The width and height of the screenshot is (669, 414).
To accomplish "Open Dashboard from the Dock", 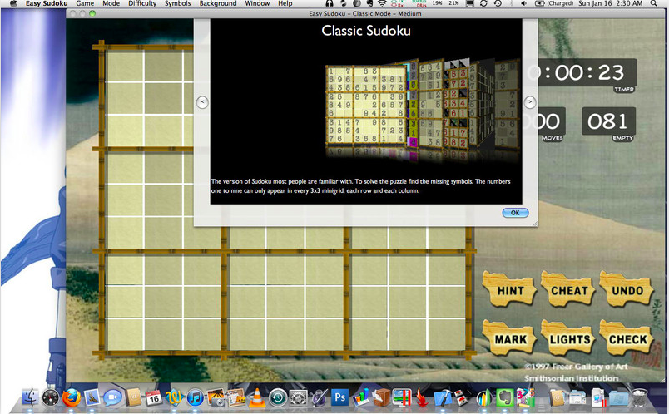I will click(51, 397).
